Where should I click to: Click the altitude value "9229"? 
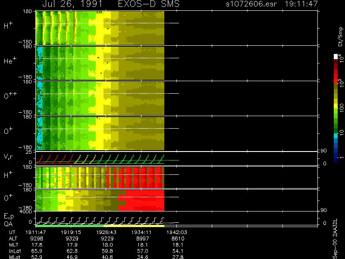click(x=107, y=239)
